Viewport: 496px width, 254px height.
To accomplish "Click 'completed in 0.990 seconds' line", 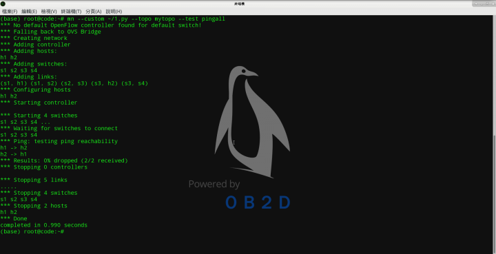I will [43, 225].
